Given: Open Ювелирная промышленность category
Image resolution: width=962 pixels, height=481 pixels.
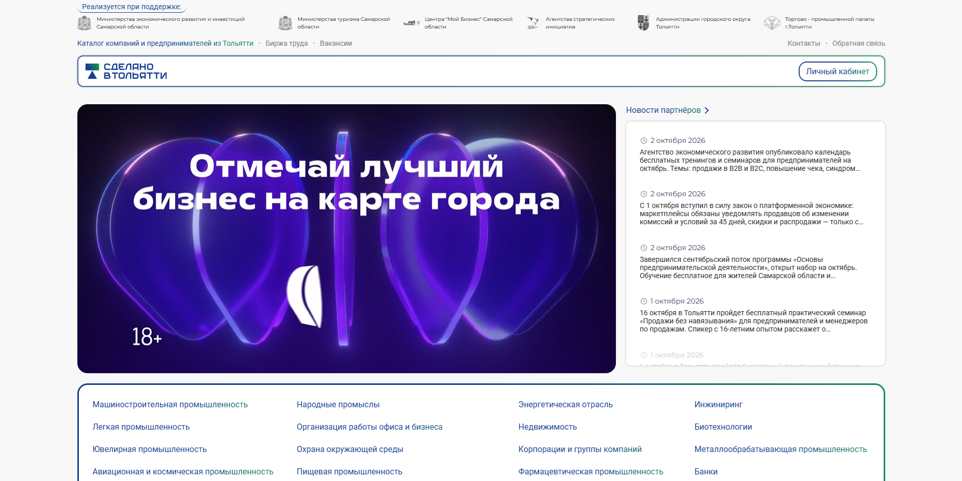Looking at the screenshot, I should pos(150,449).
